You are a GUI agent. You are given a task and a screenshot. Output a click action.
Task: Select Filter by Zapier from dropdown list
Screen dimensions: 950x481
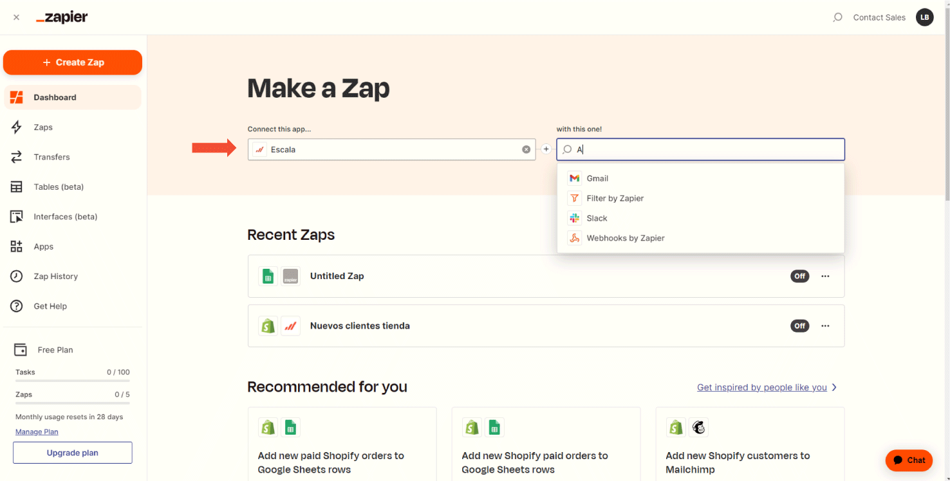[x=700, y=198]
